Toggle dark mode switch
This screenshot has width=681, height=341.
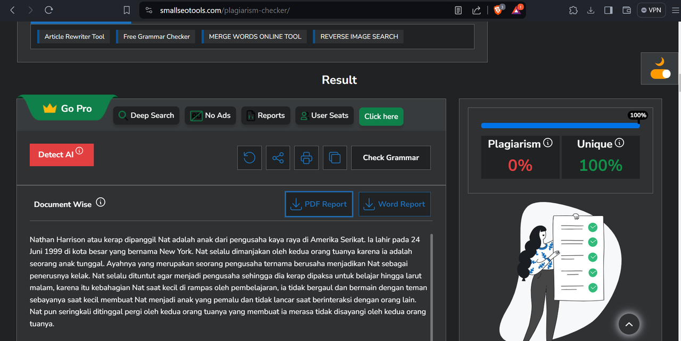pyautogui.click(x=661, y=74)
